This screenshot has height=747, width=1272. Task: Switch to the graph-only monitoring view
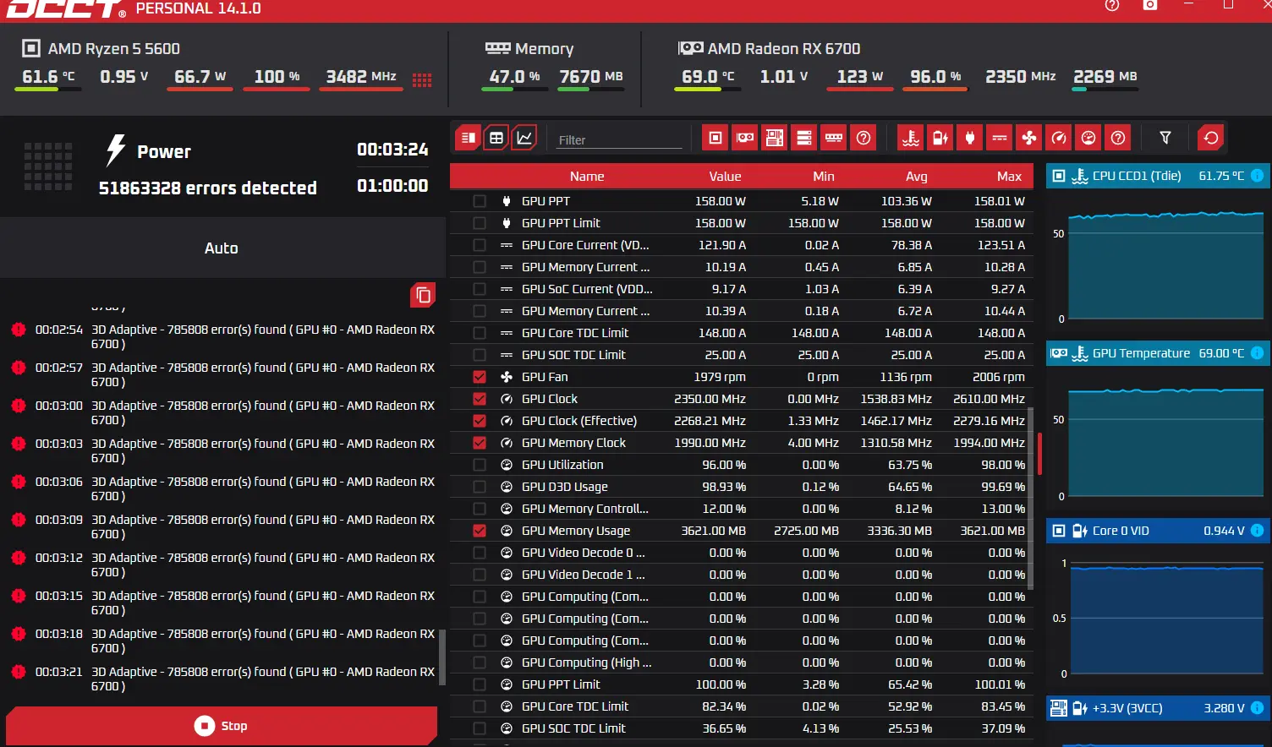click(x=524, y=138)
